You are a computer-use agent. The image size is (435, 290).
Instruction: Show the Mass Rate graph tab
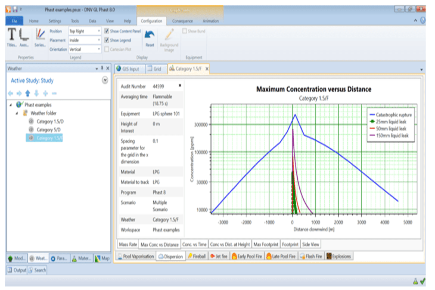click(128, 244)
